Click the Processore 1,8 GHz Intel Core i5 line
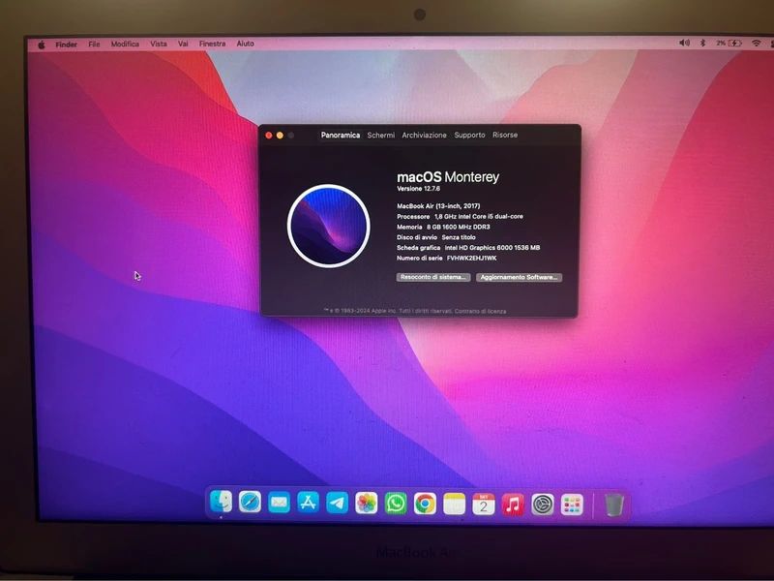This screenshot has width=774, height=581. [x=460, y=216]
